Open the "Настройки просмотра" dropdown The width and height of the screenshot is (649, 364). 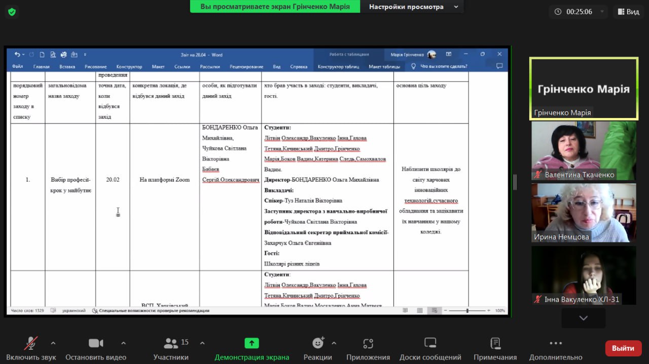click(413, 7)
